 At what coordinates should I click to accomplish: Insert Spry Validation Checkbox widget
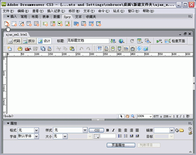[60, 24]
